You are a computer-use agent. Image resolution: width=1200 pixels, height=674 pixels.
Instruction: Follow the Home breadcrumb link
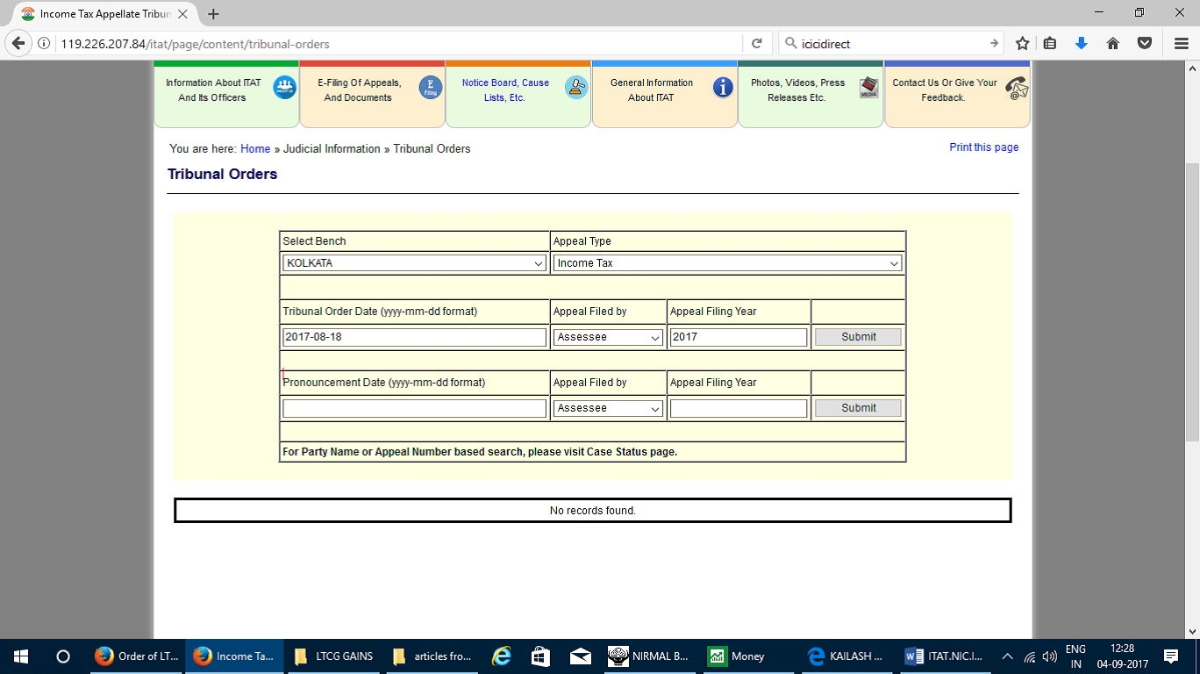click(x=255, y=149)
